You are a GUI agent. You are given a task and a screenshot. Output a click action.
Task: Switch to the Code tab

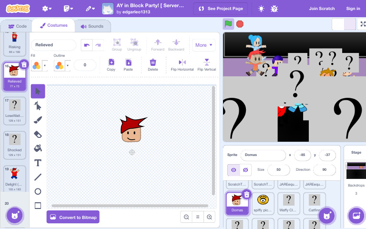tap(18, 26)
